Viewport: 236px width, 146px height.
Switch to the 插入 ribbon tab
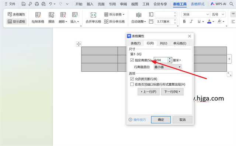[x=90, y=4]
